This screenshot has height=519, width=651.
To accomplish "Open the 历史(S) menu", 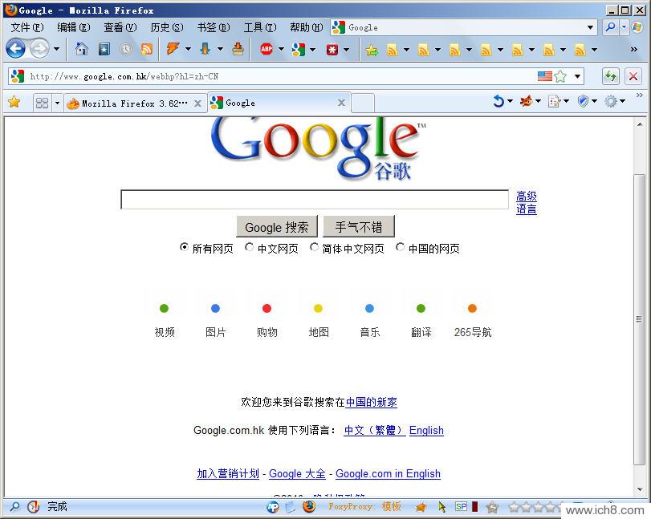I will point(166,27).
